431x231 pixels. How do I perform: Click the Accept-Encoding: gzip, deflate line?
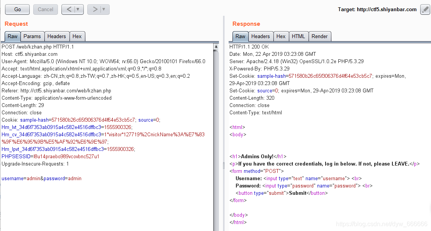(x=36, y=83)
